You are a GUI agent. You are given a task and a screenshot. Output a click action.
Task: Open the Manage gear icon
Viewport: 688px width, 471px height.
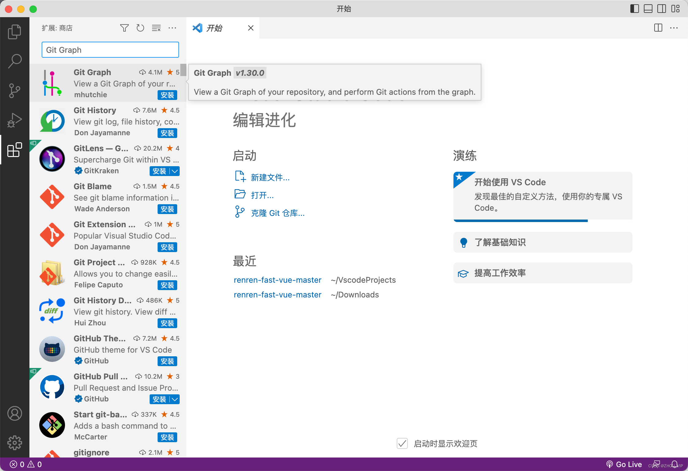(14, 442)
